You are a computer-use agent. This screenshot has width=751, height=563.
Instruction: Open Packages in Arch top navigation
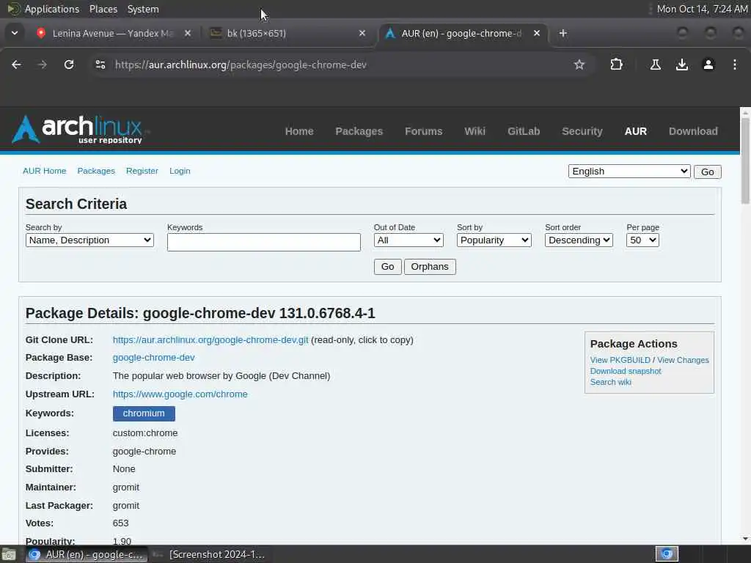point(359,131)
